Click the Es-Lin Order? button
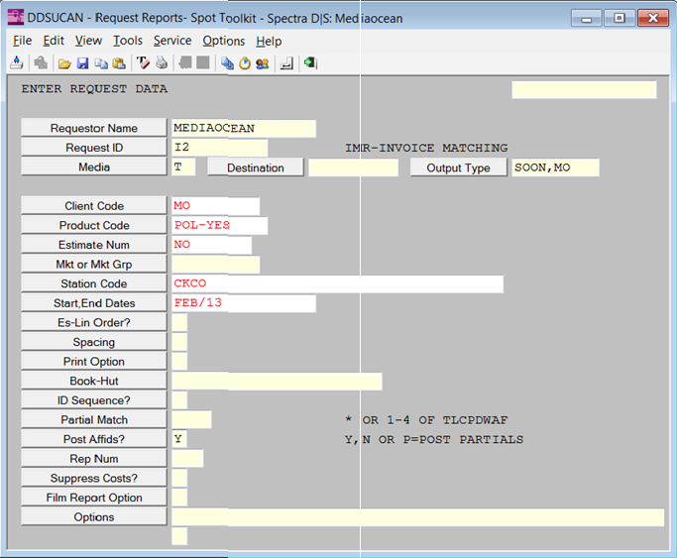Screen dimensions: 677x558 pyautogui.click(x=94, y=322)
